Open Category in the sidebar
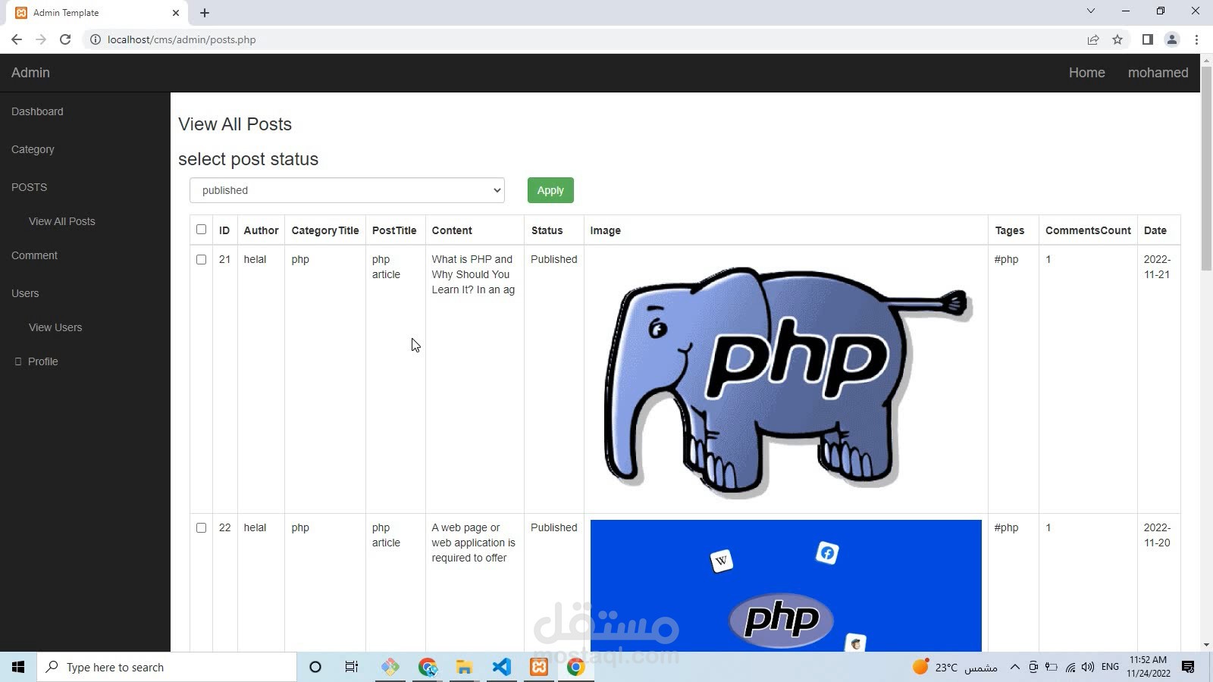Screen dimensions: 1213x682 (33, 149)
